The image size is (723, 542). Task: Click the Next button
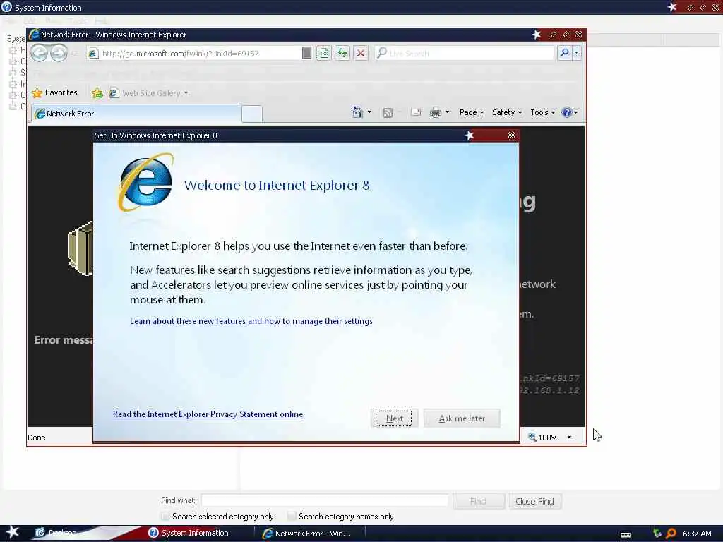click(394, 418)
